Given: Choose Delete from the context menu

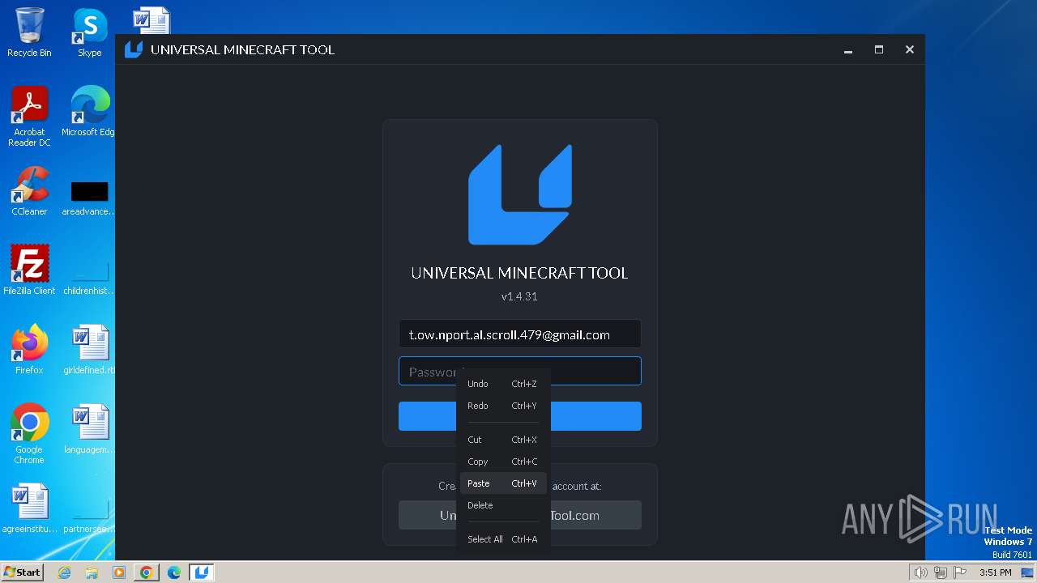Looking at the screenshot, I should coord(503,505).
